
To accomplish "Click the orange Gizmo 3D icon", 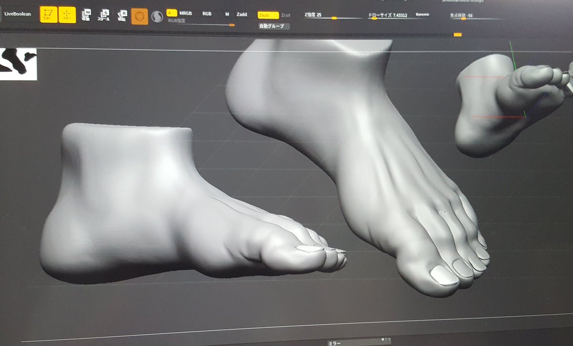I will (139, 17).
